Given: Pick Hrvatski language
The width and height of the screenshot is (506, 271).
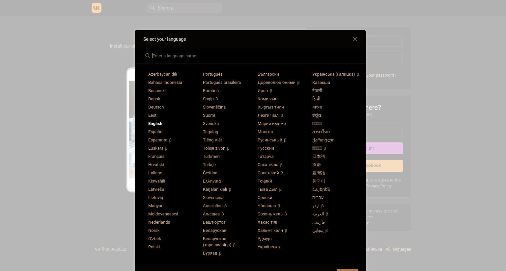Looking at the screenshot, I should 156,165.
